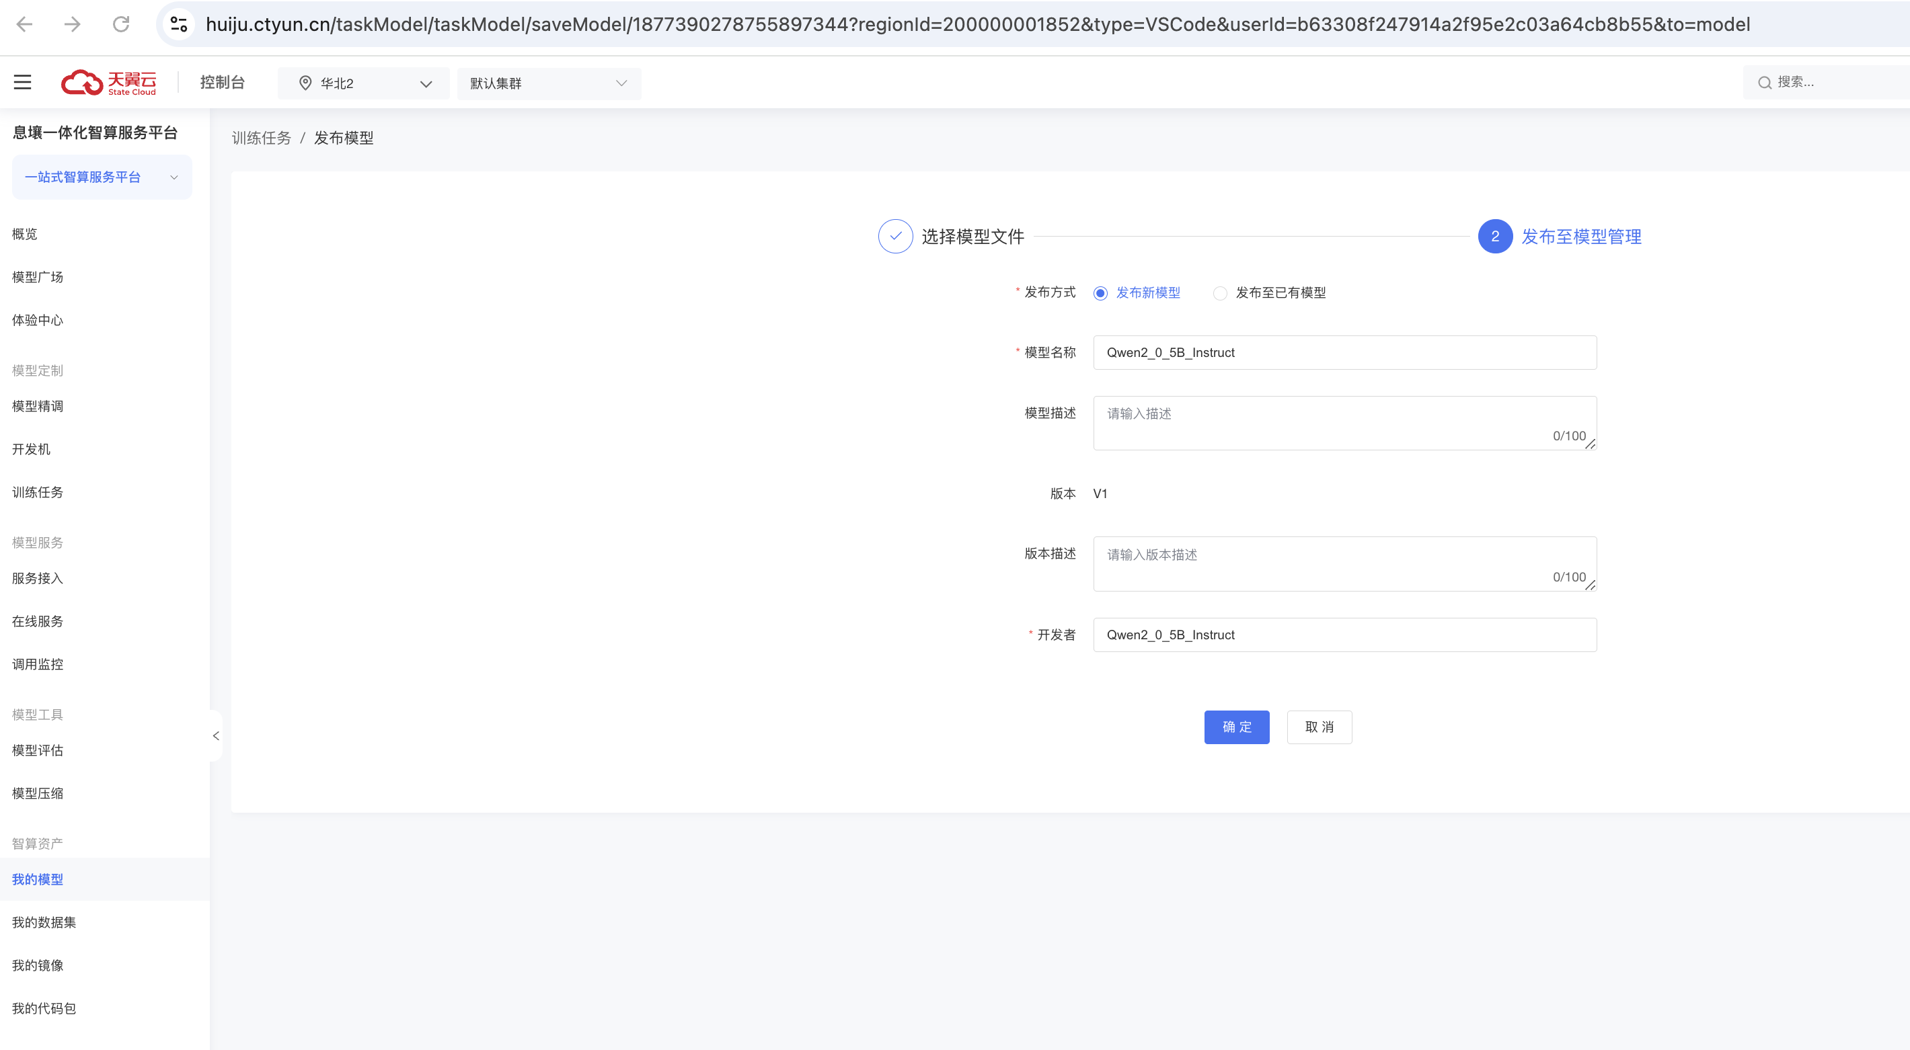Viewport: 1910px width, 1050px height.
Task: Go back with browser back arrow
Action: point(24,24)
